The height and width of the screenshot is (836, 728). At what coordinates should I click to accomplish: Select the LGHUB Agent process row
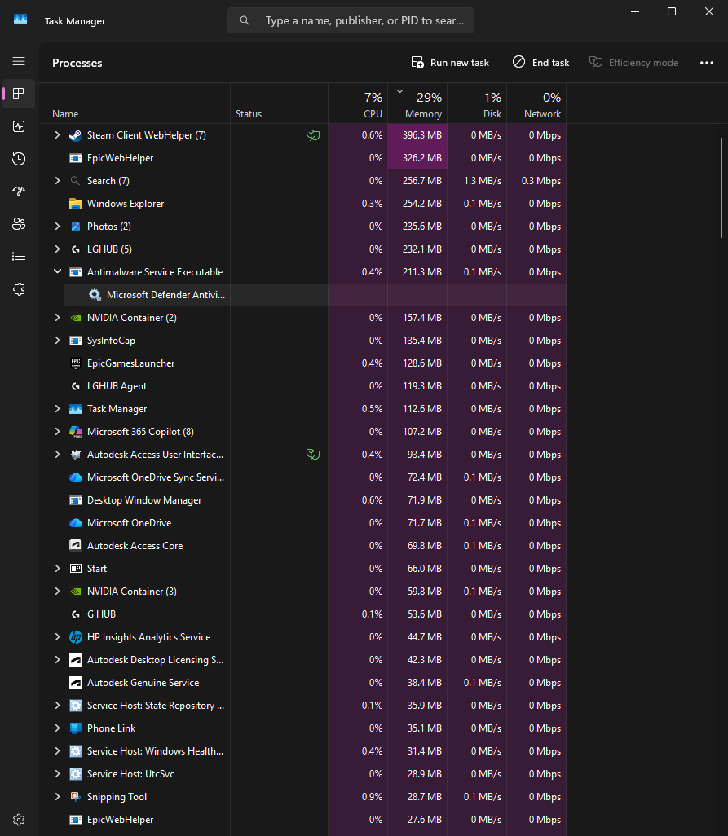(303, 386)
